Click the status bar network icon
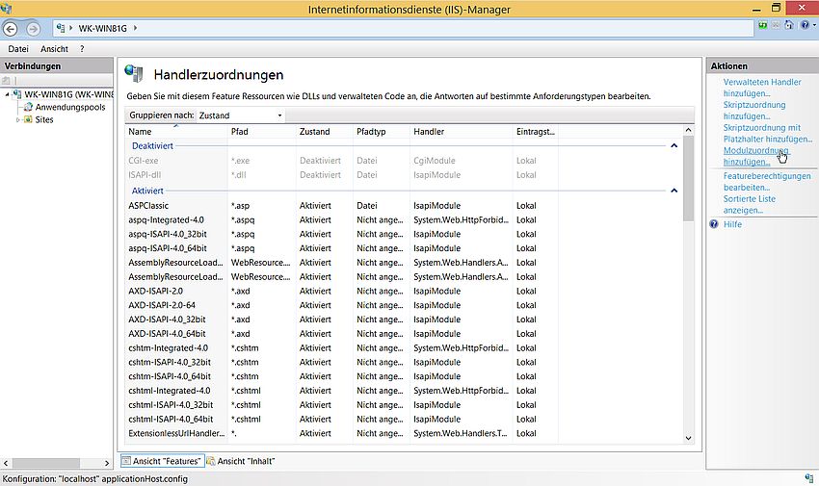The image size is (819, 486). coord(809,478)
